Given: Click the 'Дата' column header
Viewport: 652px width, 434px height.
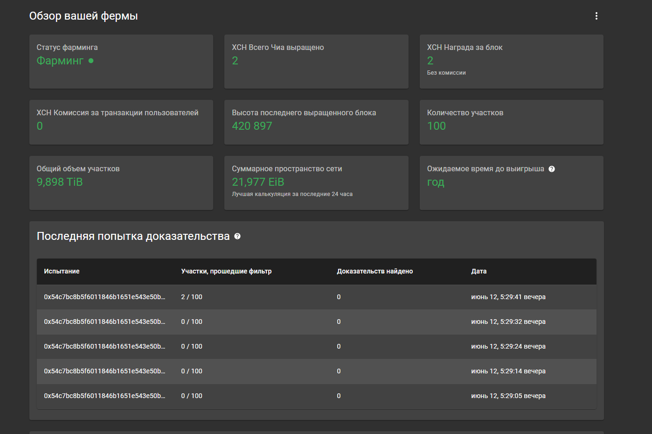Looking at the screenshot, I should coord(479,271).
